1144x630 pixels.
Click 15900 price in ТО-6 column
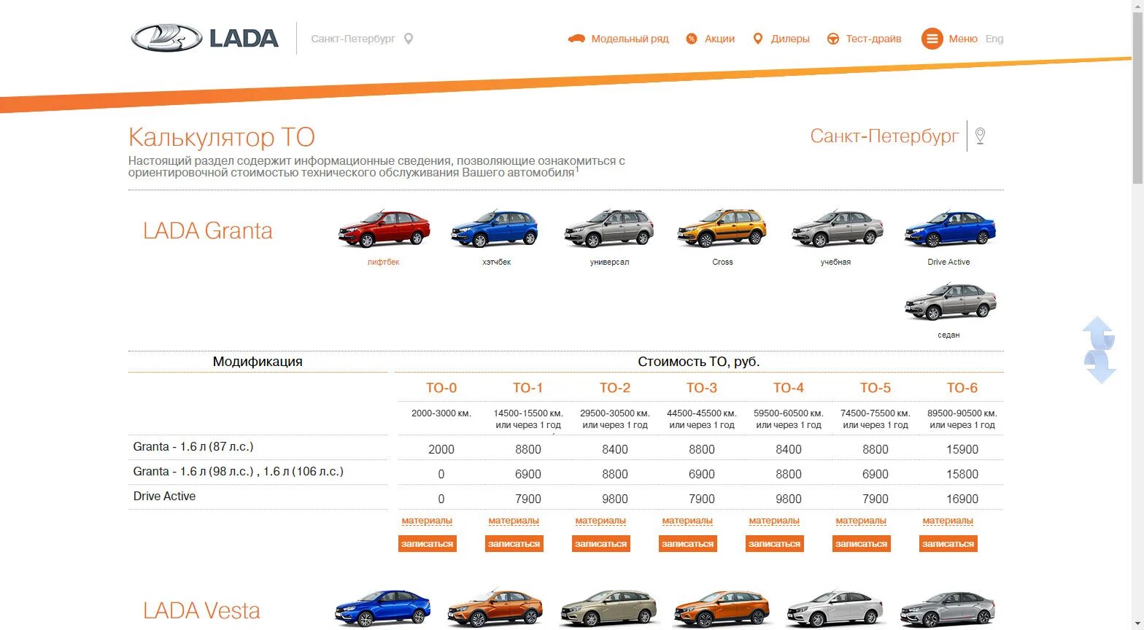(962, 450)
